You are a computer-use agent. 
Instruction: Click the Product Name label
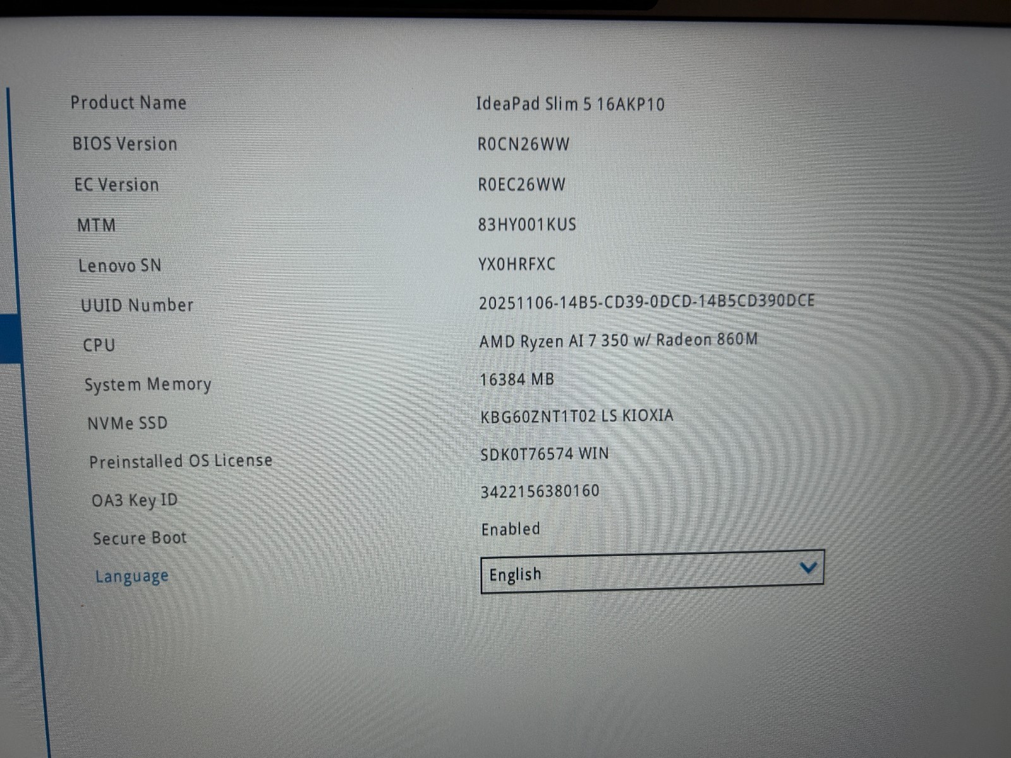pos(128,102)
